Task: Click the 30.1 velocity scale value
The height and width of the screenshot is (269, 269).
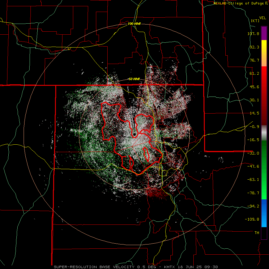Action: pos(254,100)
